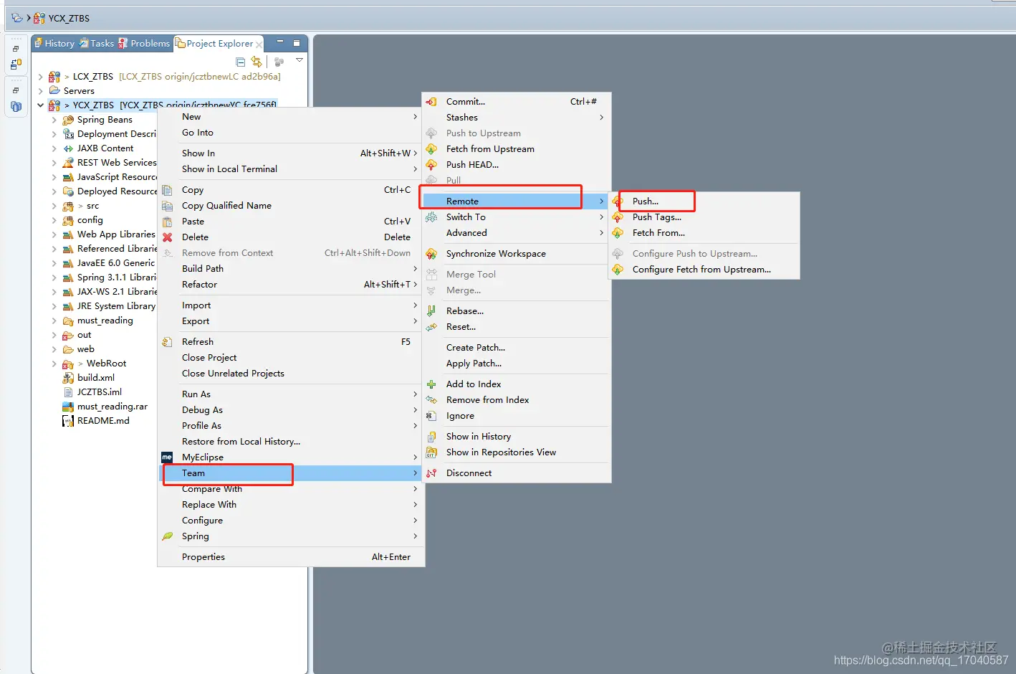Minimize the Project Explorer panel
The image size is (1016, 674).
[x=280, y=42]
